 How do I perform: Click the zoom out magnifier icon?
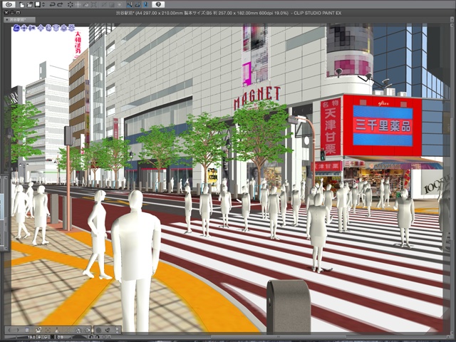pos(39,337)
